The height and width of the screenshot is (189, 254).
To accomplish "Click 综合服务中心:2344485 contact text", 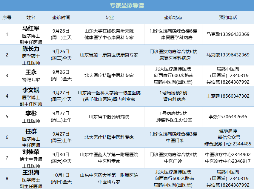I will [228, 144].
